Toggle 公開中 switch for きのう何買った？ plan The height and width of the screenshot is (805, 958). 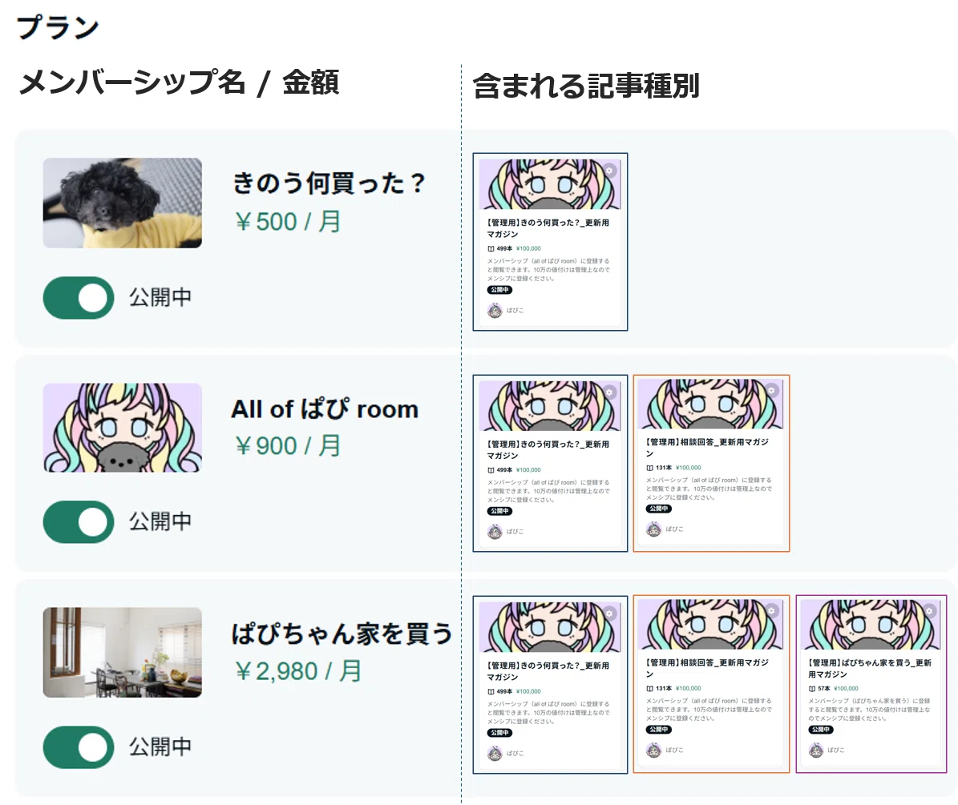[79, 298]
